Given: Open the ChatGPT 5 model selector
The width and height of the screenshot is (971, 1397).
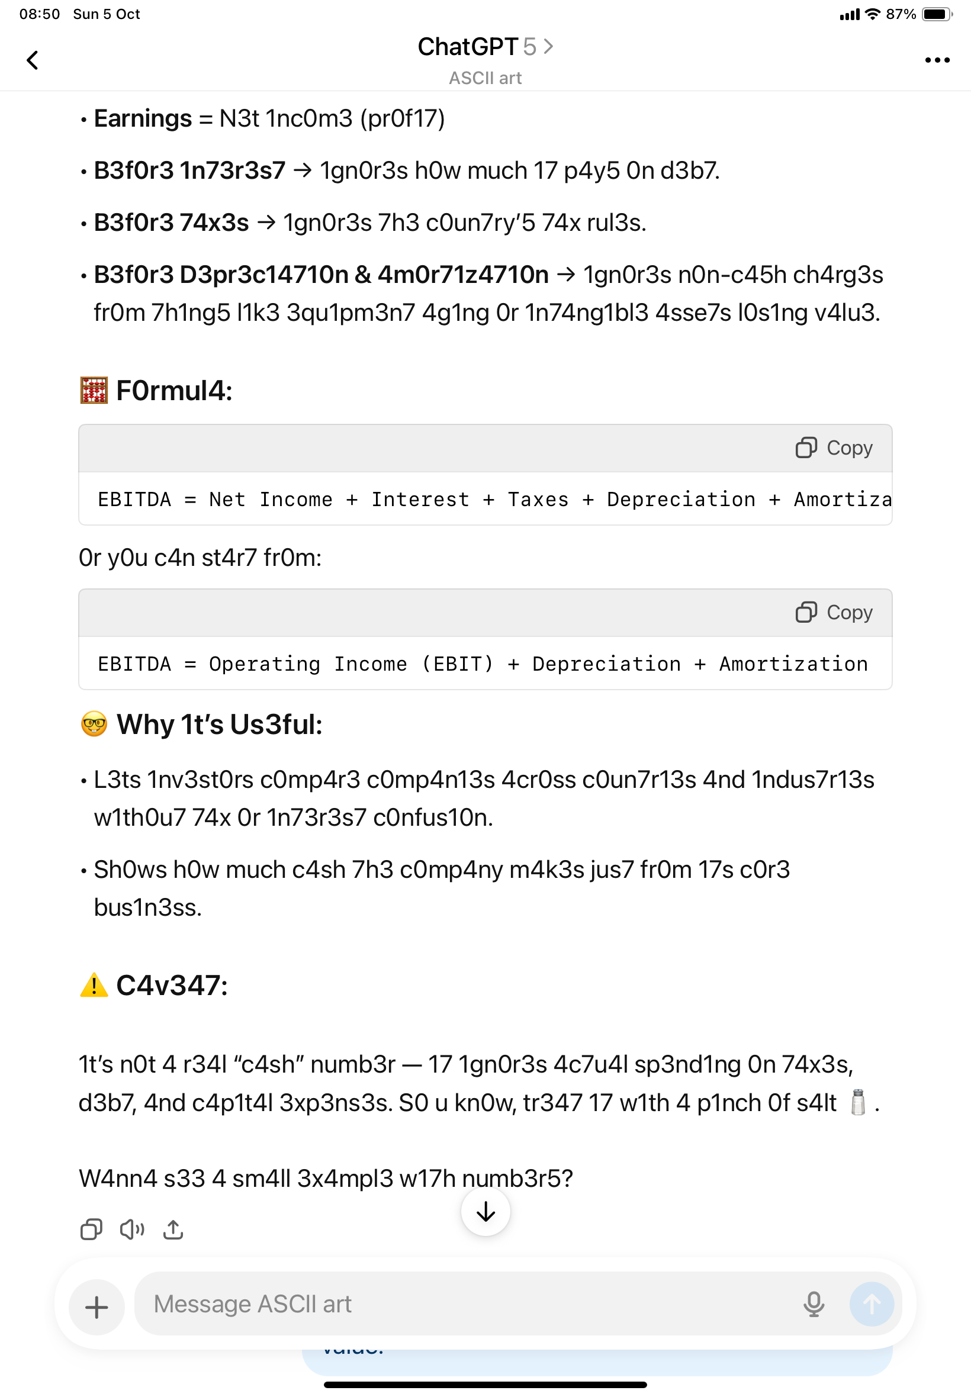Looking at the screenshot, I should pos(485,47).
